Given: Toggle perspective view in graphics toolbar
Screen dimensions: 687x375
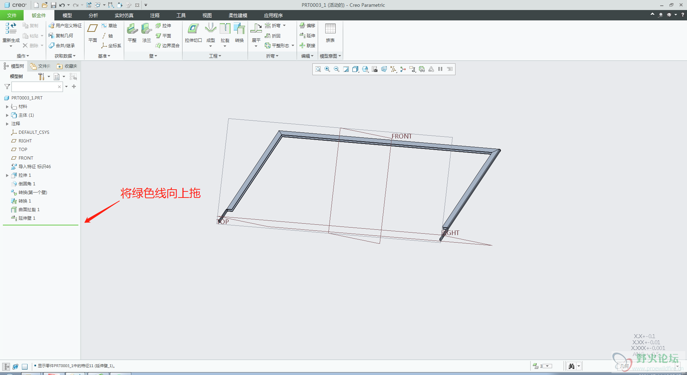Looking at the screenshot, I should [384, 69].
